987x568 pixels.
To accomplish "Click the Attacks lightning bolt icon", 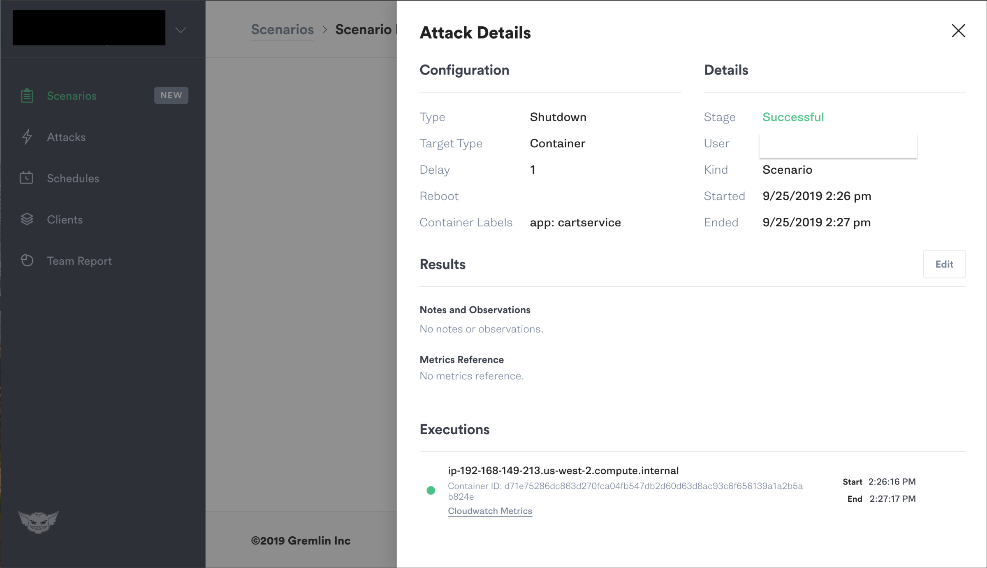I will point(27,137).
